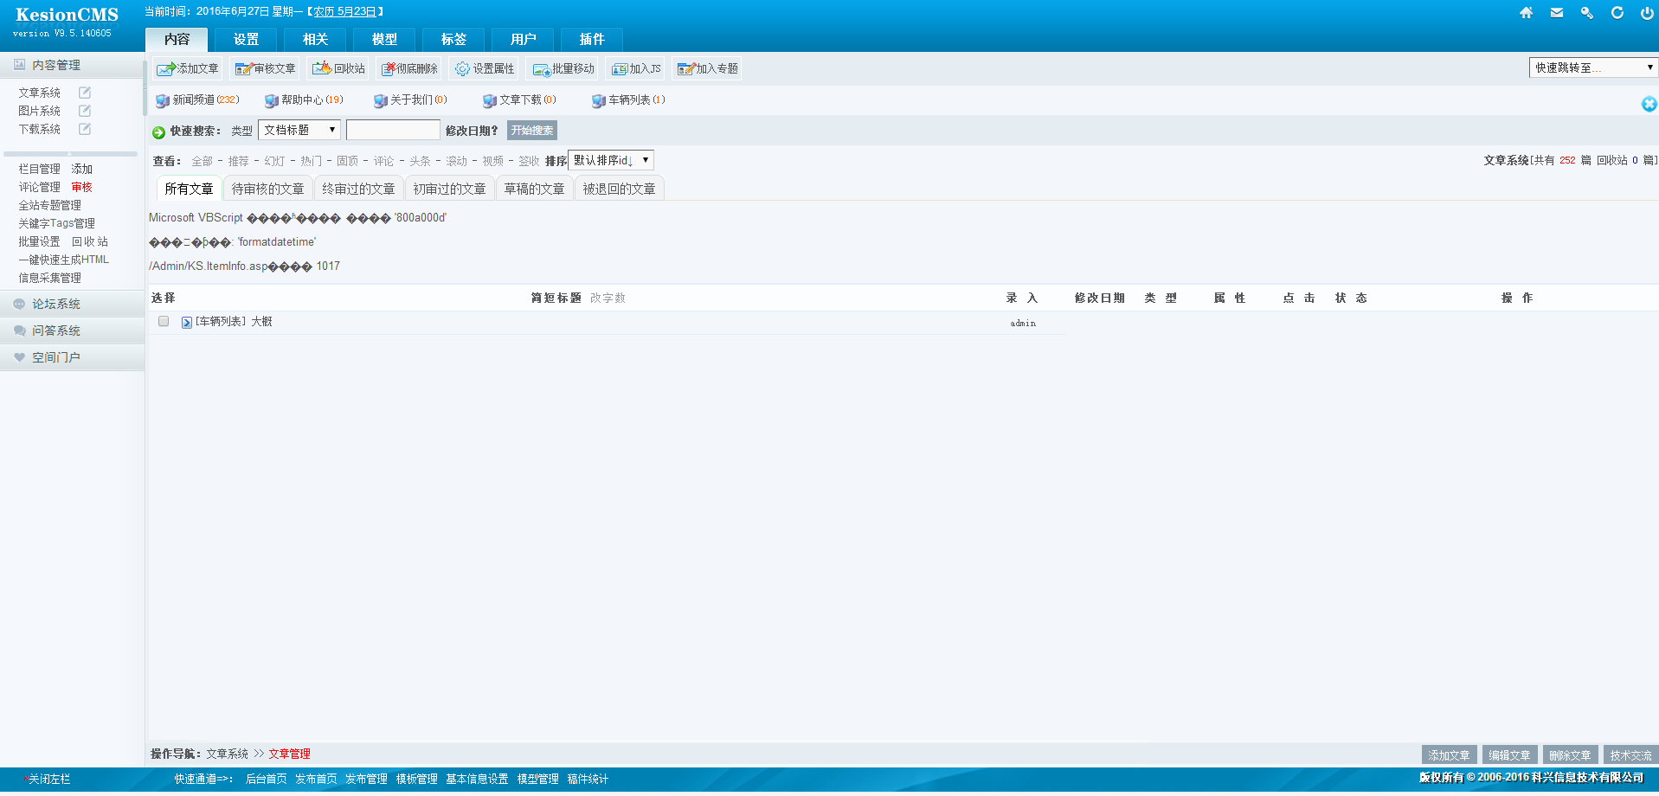Click bottom 删除文章 button
This screenshot has height=796, width=1659.
coord(1570,755)
